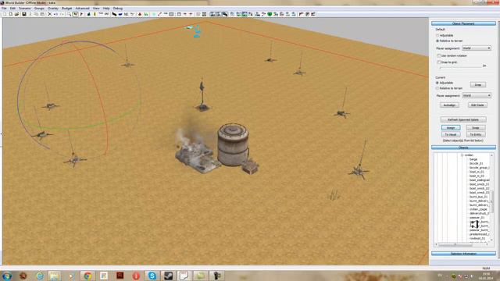This screenshot has height=281, width=500.
Task: Open the Groups menu
Action: pyautogui.click(x=39, y=9)
